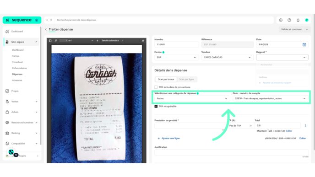
Task: Open the notifications bell
Action: (x=298, y=20)
